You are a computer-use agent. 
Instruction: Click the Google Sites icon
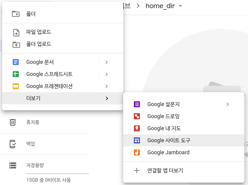tap(137, 140)
